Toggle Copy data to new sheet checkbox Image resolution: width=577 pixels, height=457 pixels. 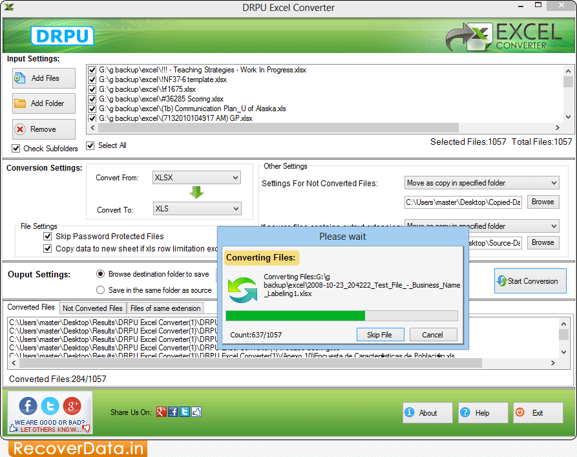pos(47,249)
